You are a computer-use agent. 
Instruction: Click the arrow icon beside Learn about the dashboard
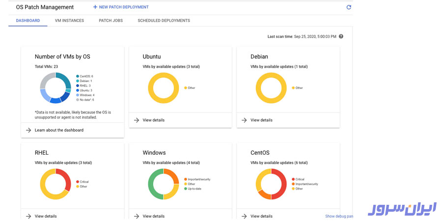click(28, 130)
